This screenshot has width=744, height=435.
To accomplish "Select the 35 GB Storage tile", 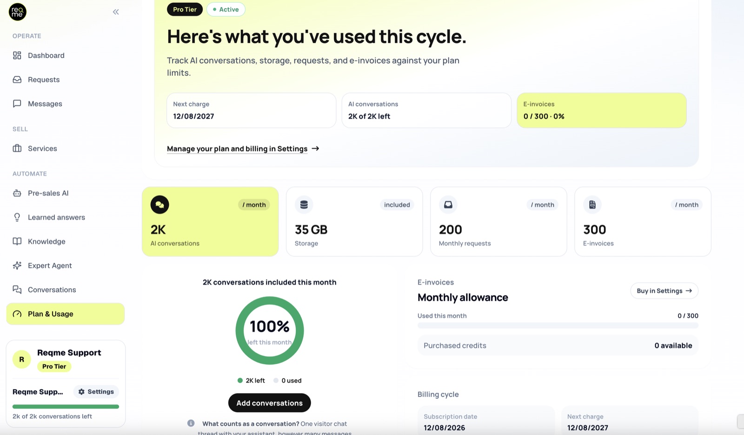I will click(354, 221).
